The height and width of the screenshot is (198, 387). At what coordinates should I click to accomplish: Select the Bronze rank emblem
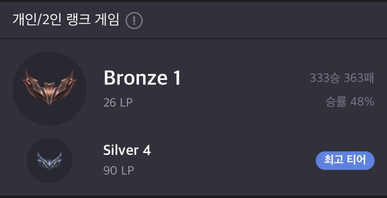tap(50, 88)
